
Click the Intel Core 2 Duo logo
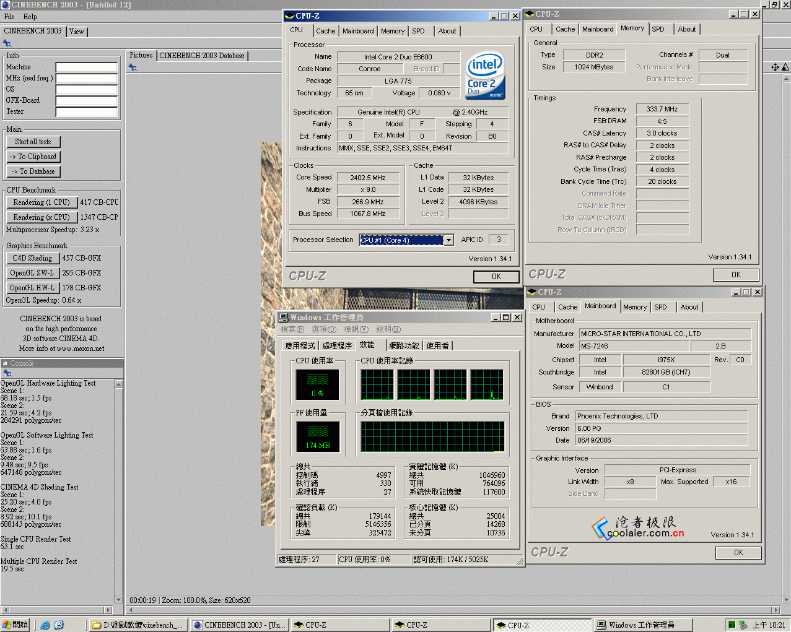(485, 75)
